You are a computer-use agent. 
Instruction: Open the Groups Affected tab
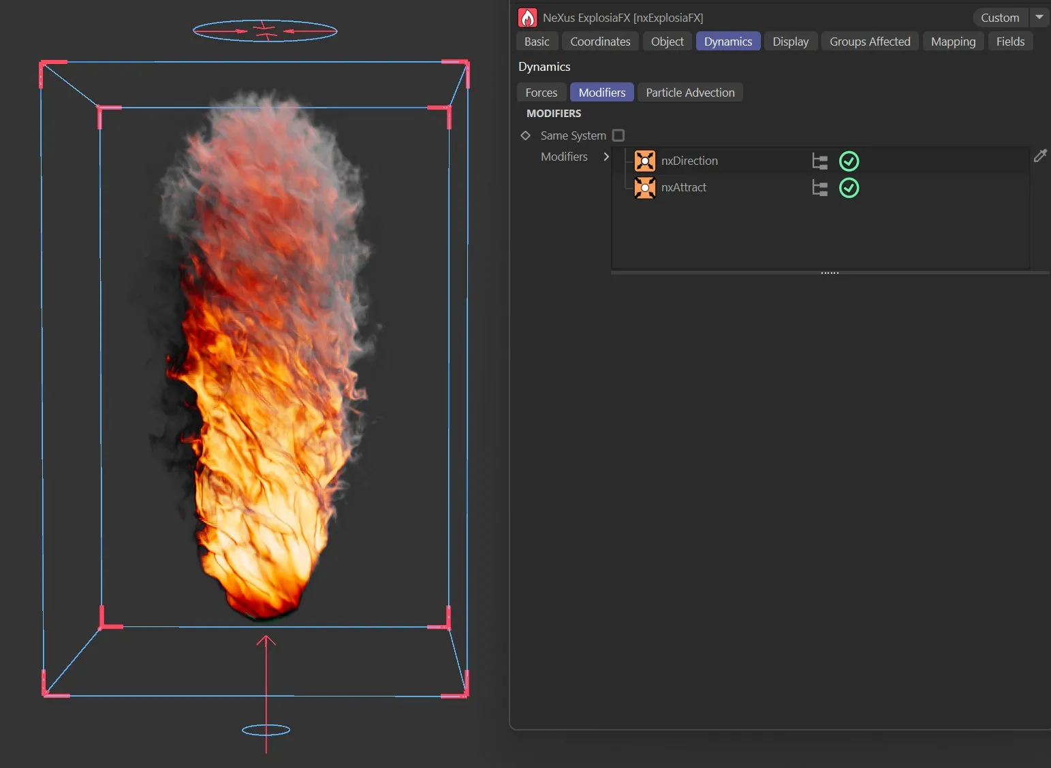click(869, 42)
